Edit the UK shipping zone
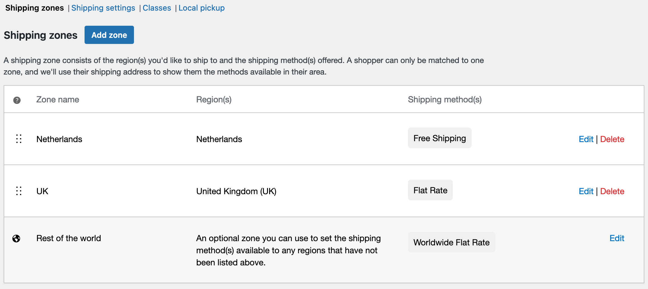648x289 pixels. pos(586,191)
